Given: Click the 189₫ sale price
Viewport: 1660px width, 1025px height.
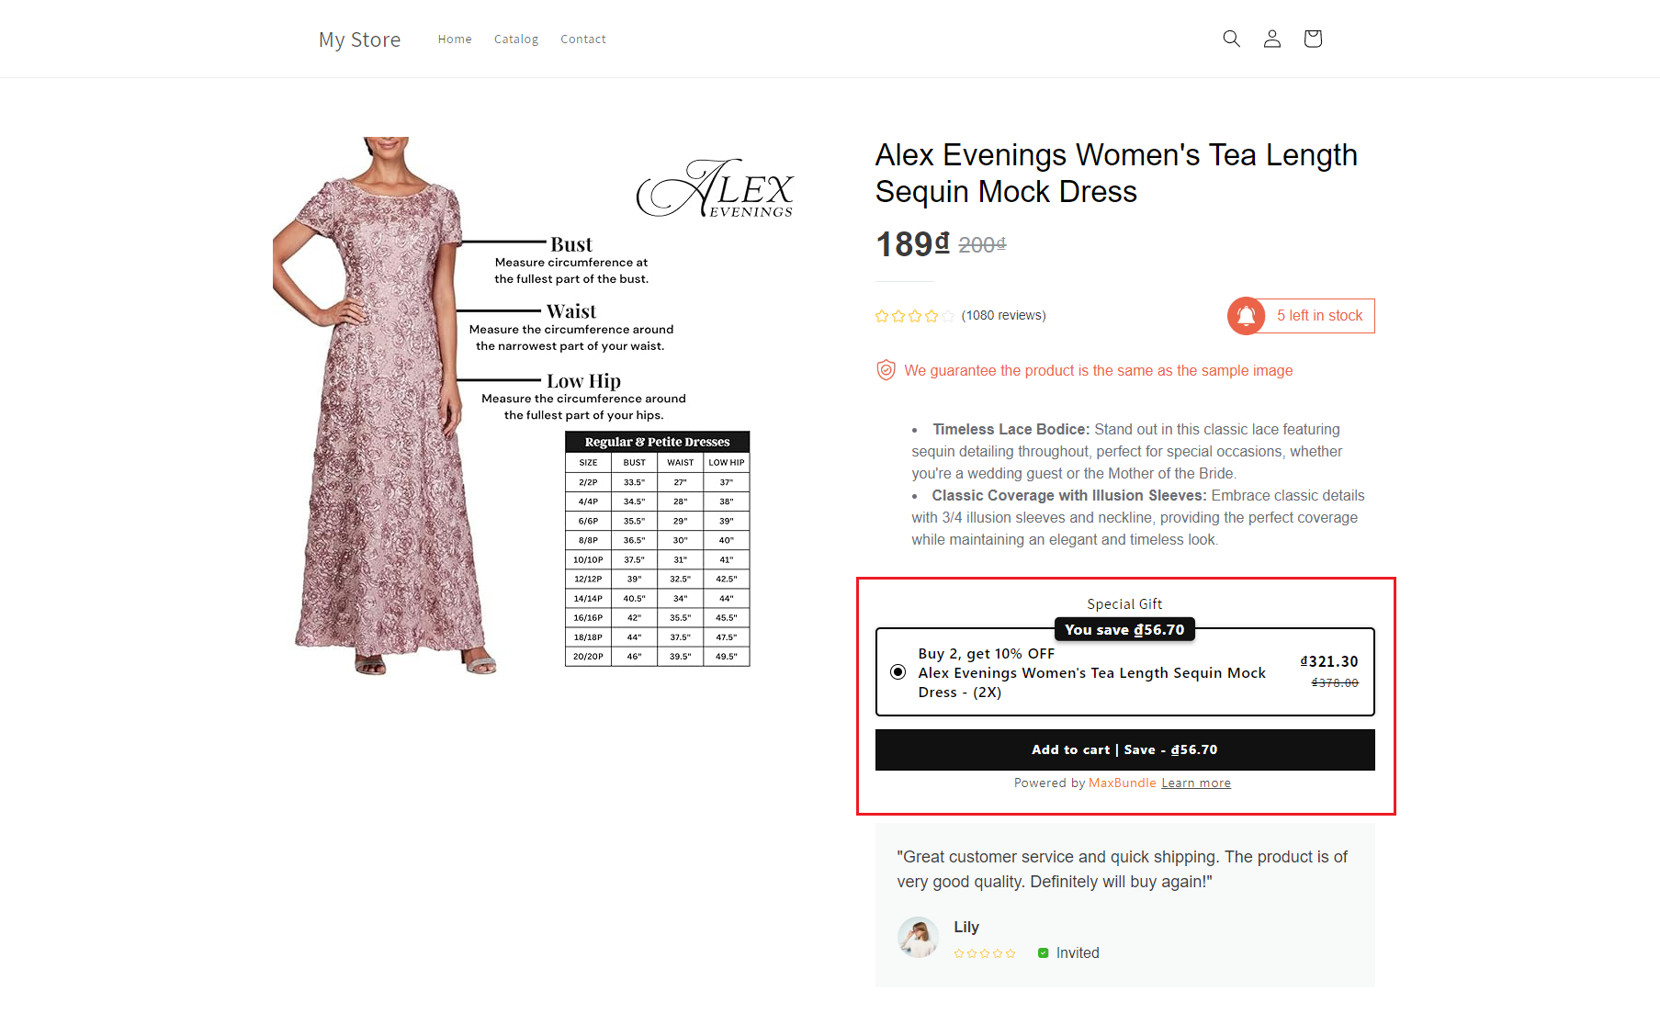Looking at the screenshot, I should (x=912, y=244).
